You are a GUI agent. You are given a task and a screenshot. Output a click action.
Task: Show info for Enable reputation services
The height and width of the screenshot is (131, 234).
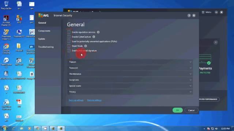[98, 32]
